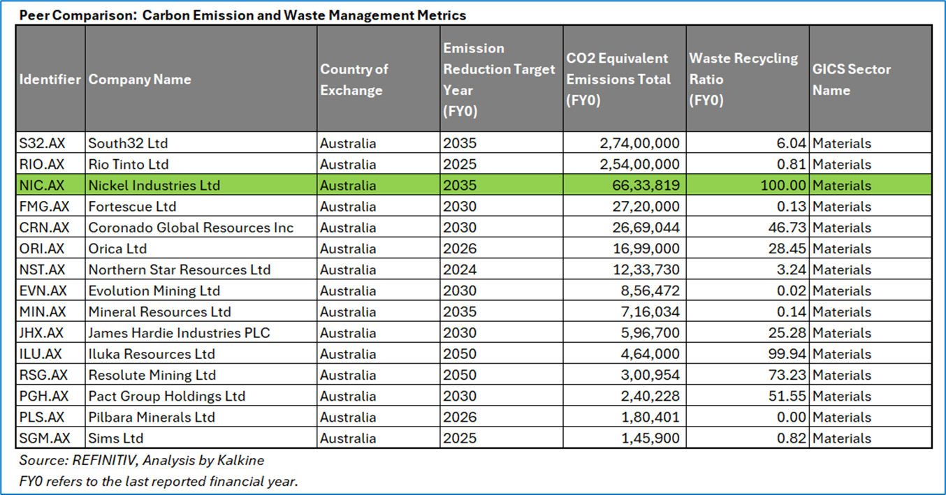The height and width of the screenshot is (495, 946).
Task: Click the Coronado Global Resources Inc cell
Action: pos(191,228)
